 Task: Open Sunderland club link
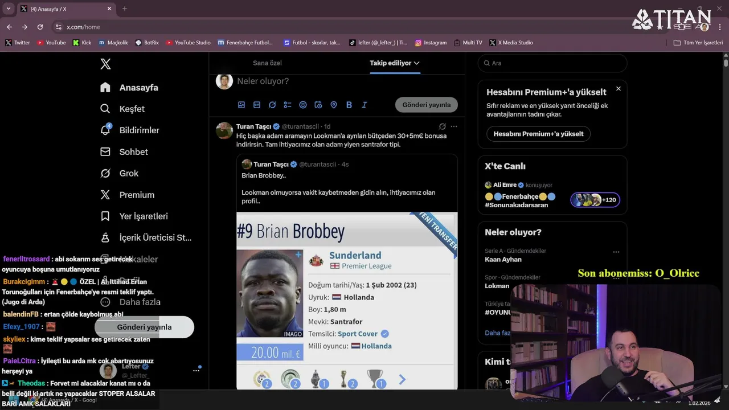click(355, 255)
